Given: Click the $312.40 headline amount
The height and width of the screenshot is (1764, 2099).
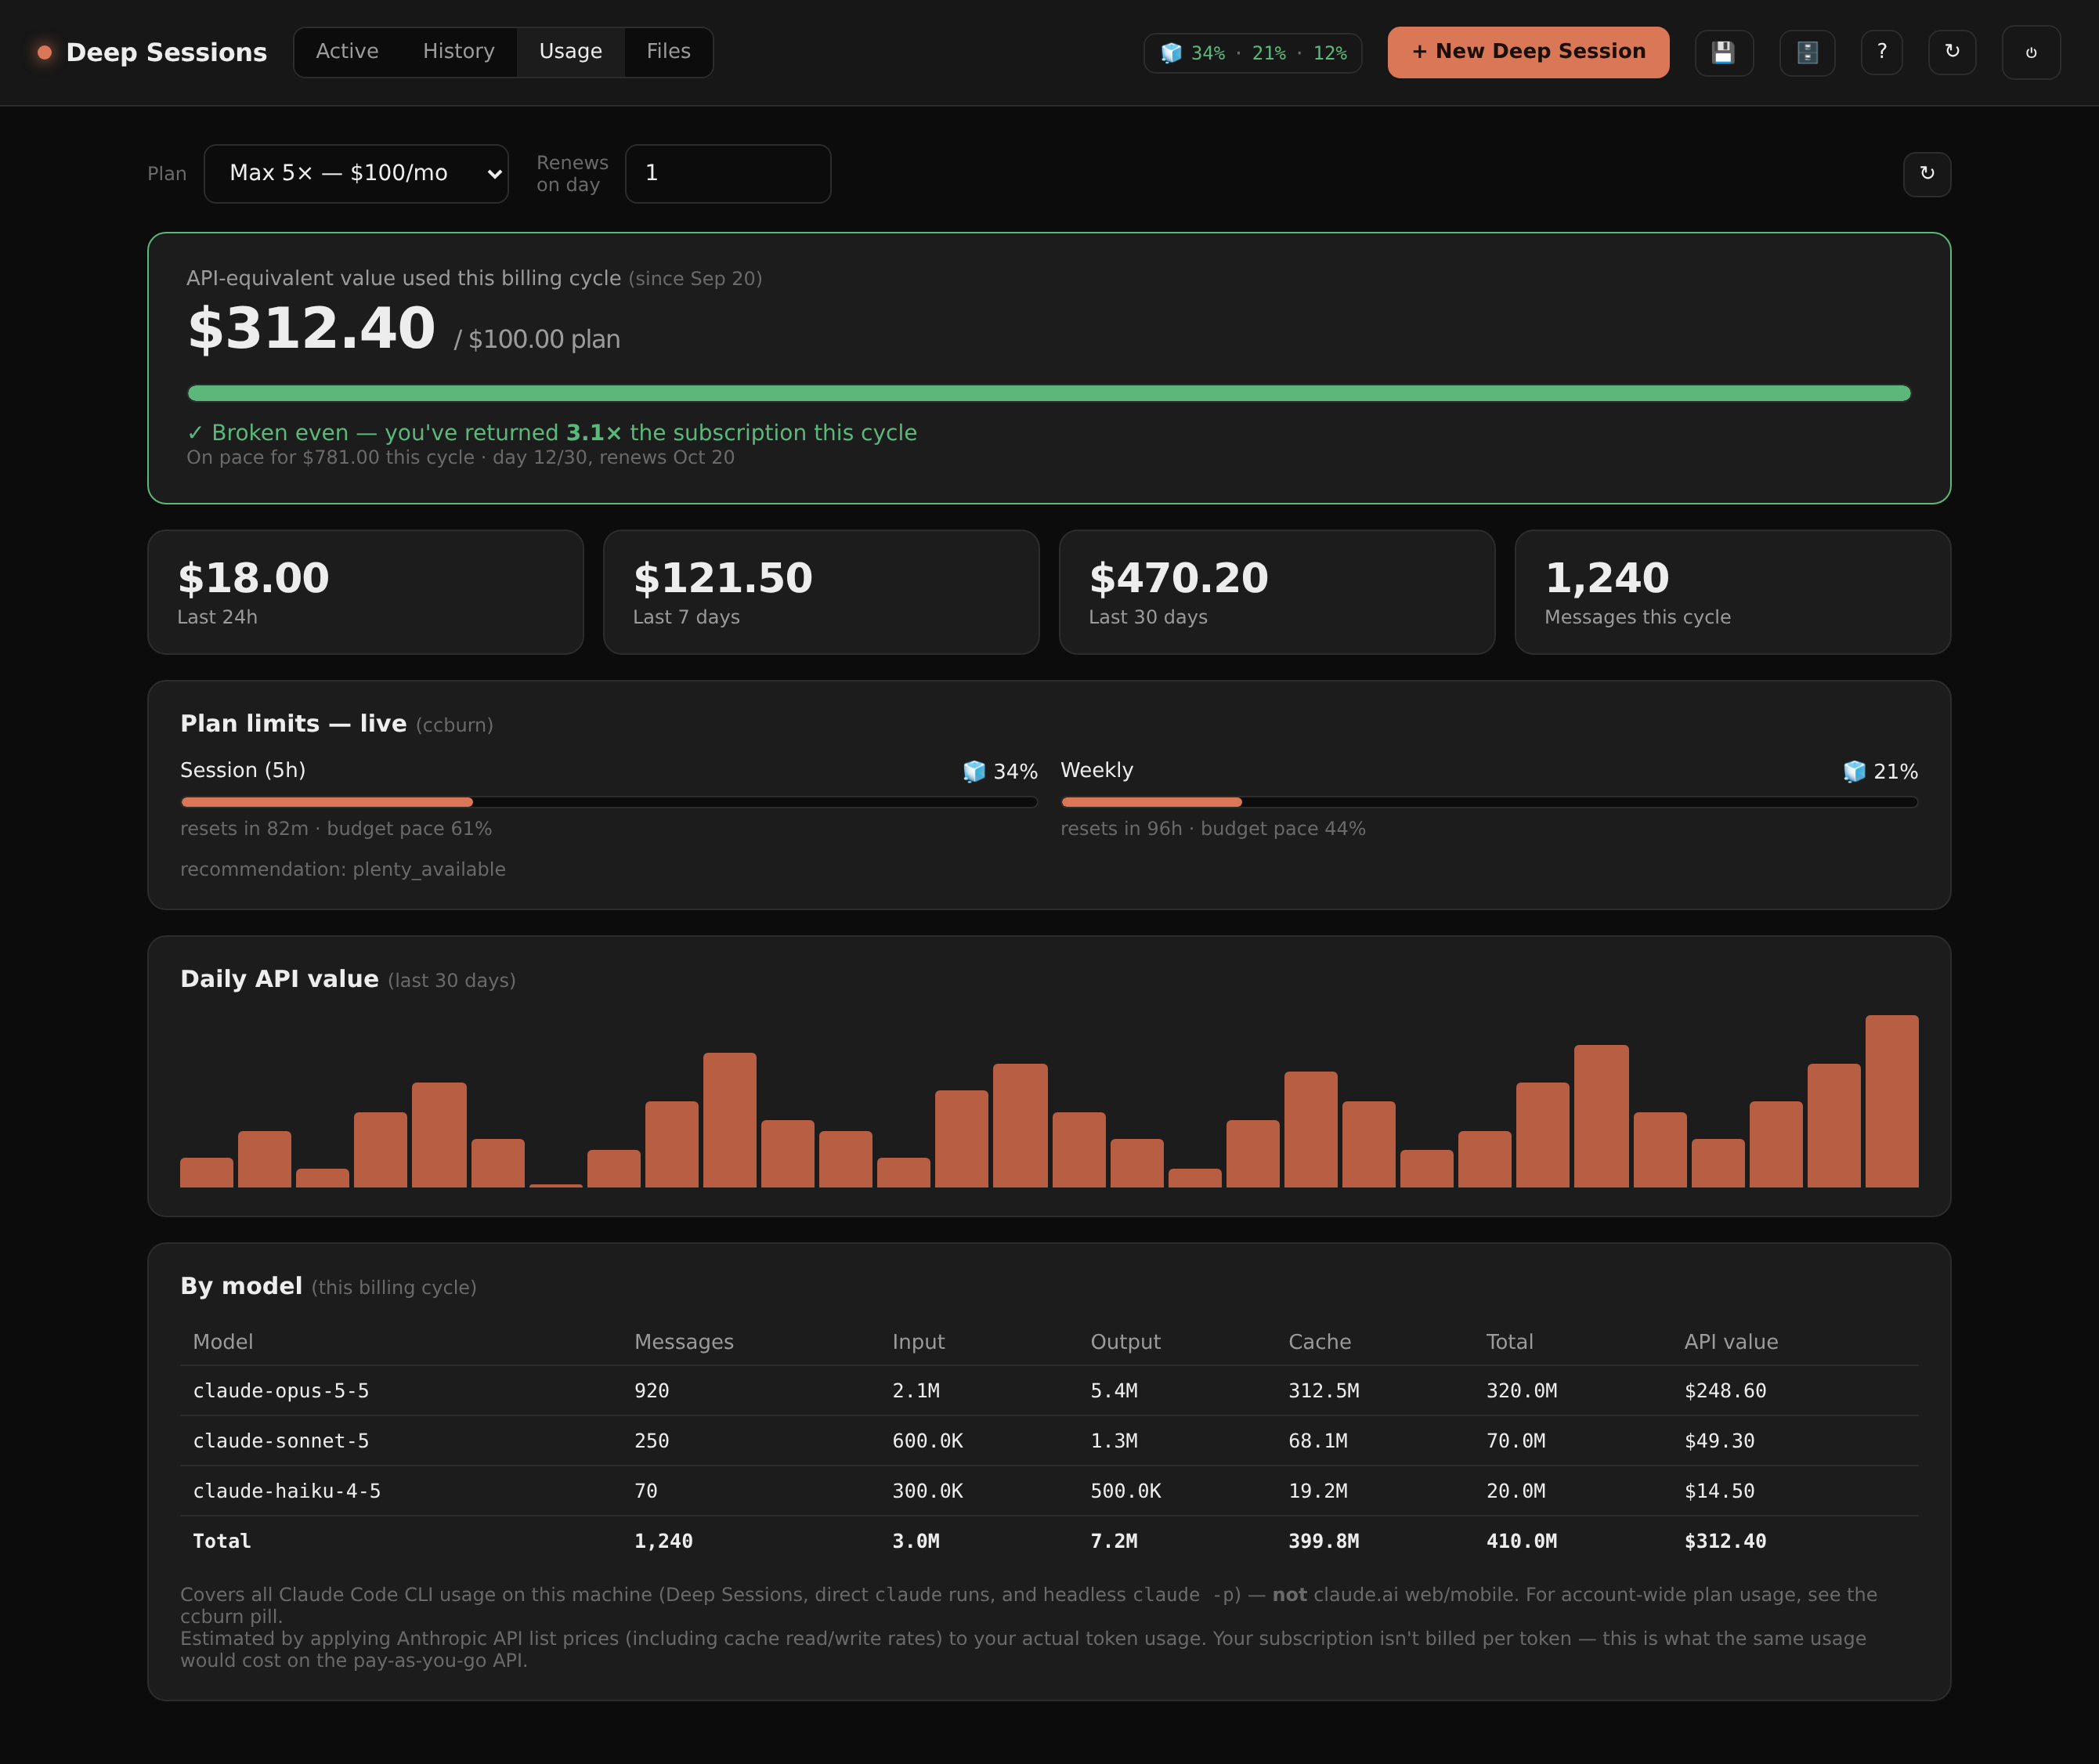Looking at the screenshot, I should pyautogui.click(x=312, y=328).
